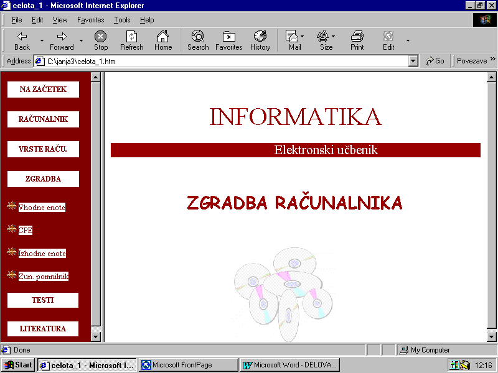The width and height of the screenshot is (498, 373).
Task: Expand the Back button history arrow
Action: [42, 41]
